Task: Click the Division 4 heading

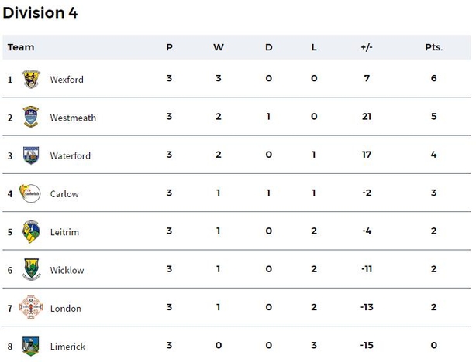Action: tap(40, 12)
